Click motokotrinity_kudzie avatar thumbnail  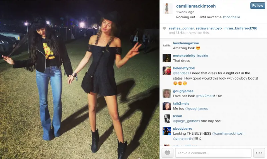[x=167, y=58]
